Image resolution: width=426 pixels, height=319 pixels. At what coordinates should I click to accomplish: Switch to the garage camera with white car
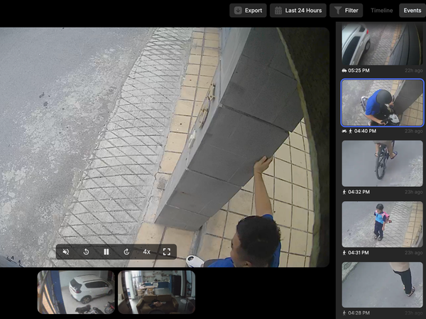pos(77,291)
